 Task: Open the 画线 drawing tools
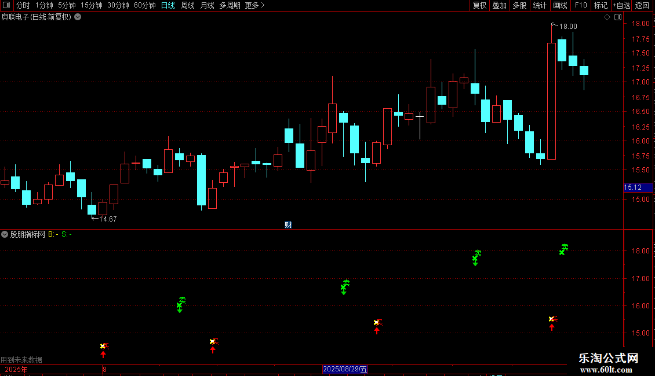(x=560, y=5)
